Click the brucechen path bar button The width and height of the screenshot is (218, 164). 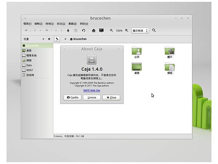[78, 39]
